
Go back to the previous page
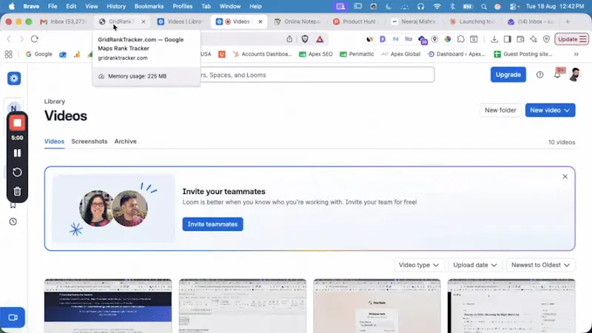coord(9,39)
